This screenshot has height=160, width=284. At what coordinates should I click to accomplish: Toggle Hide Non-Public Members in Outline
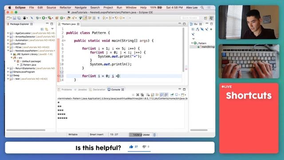point(211,29)
